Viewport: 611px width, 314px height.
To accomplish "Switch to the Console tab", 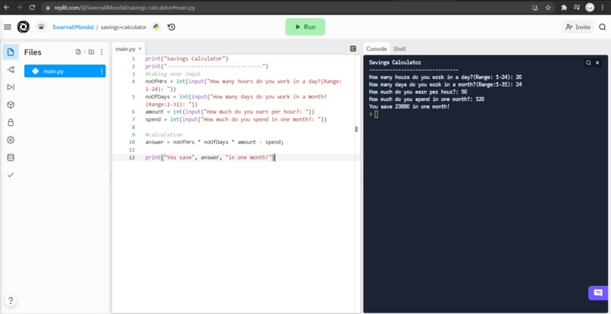I will [377, 49].
